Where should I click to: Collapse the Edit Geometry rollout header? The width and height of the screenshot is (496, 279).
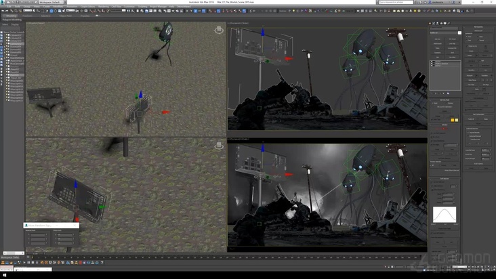478,27
